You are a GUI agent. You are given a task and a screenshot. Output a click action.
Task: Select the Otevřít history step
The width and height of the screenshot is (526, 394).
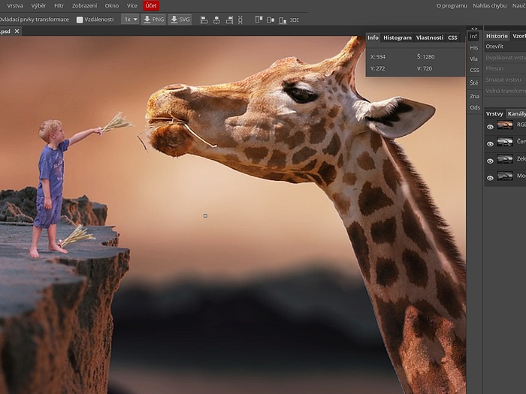point(494,47)
